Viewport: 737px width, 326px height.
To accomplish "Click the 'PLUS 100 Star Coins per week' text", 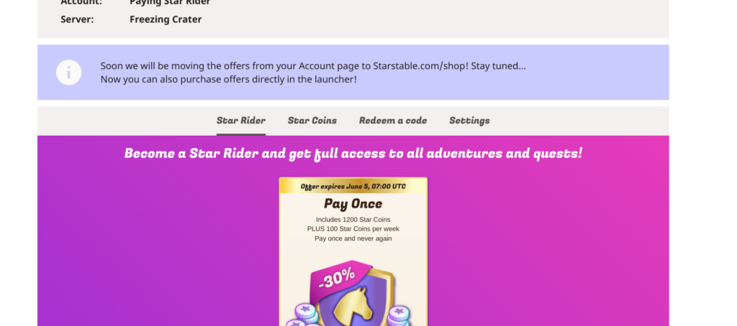I will point(353,229).
